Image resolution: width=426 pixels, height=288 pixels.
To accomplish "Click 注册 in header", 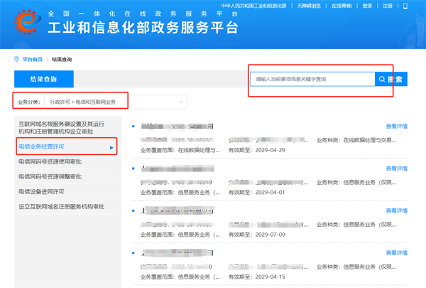I will click(x=388, y=6).
